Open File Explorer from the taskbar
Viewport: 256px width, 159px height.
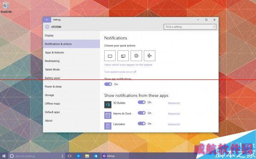point(87,156)
